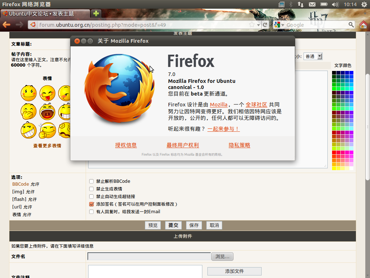Open the Firefox home page icon
370x278 pixels.
(x=363, y=25)
